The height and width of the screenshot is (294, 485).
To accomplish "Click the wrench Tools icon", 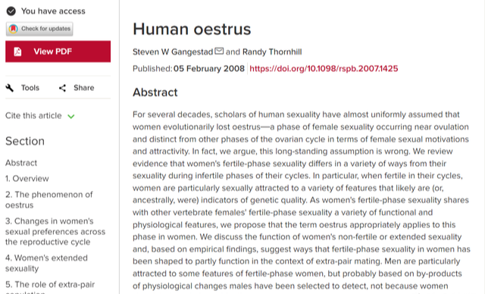I will coord(10,88).
